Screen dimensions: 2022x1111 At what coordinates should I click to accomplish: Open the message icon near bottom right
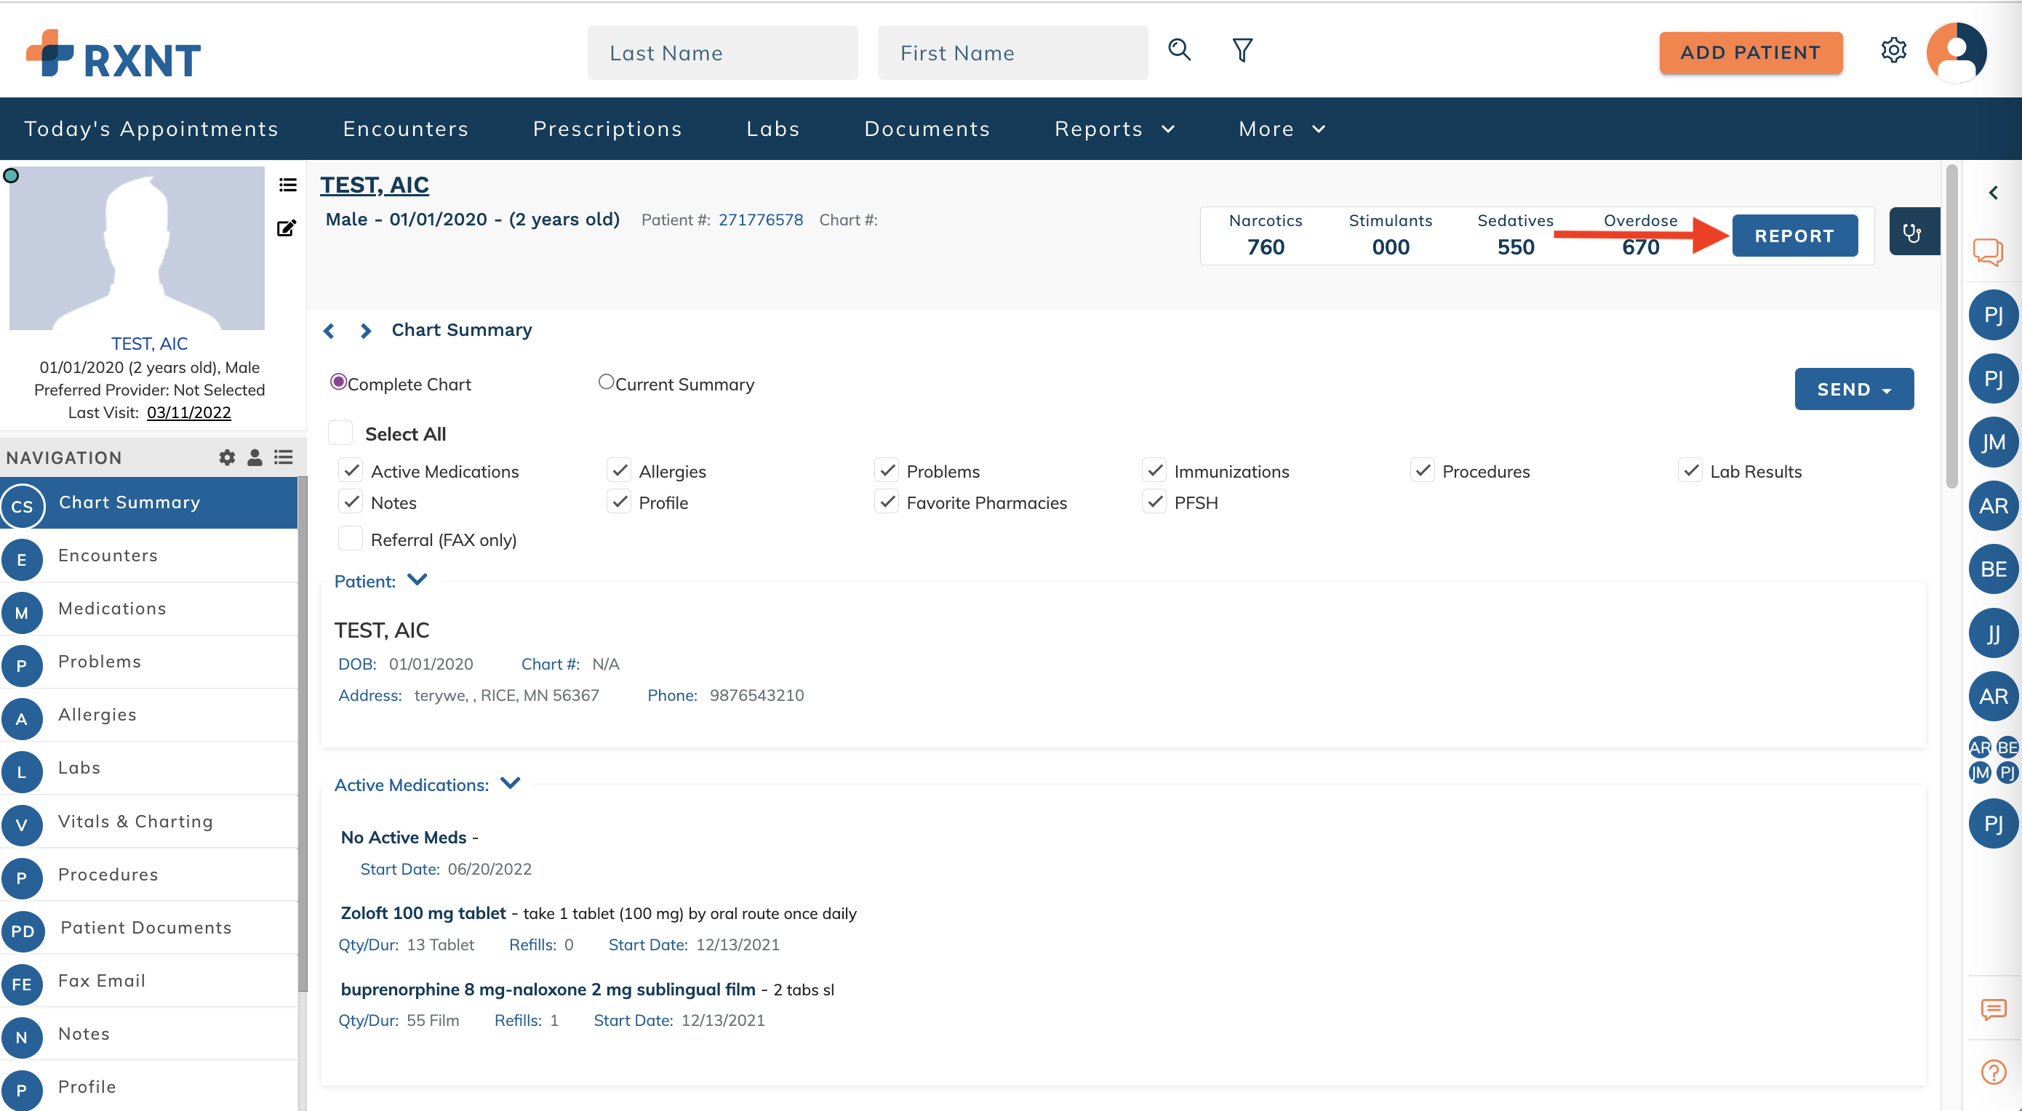(x=1993, y=1009)
